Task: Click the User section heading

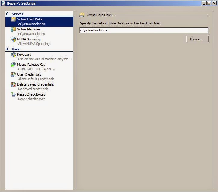Action: click(16, 49)
